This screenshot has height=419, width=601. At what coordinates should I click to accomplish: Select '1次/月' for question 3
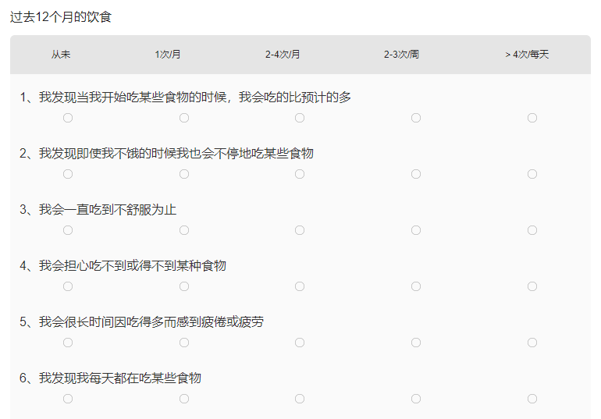[184, 230]
